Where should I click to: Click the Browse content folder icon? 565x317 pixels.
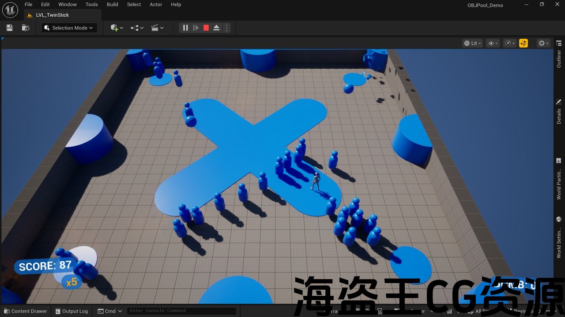click(26, 28)
